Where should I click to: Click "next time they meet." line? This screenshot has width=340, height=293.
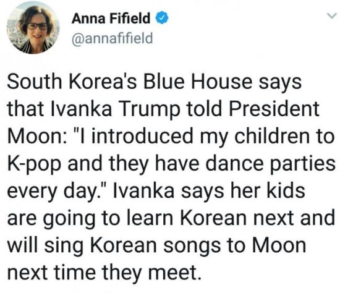tap(103, 273)
